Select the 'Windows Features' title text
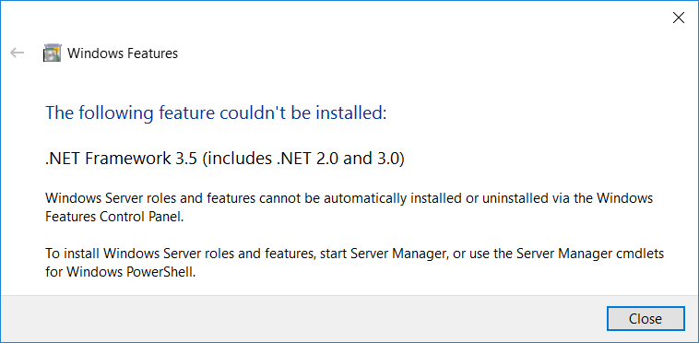This screenshot has width=699, height=343. 123,53
